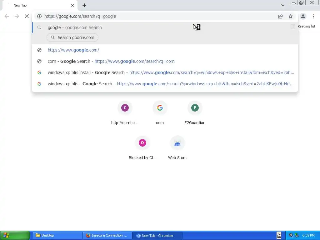Screen dimensions: 320x240
Task: Click the address bar URL field
Action: tap(160, 16)
